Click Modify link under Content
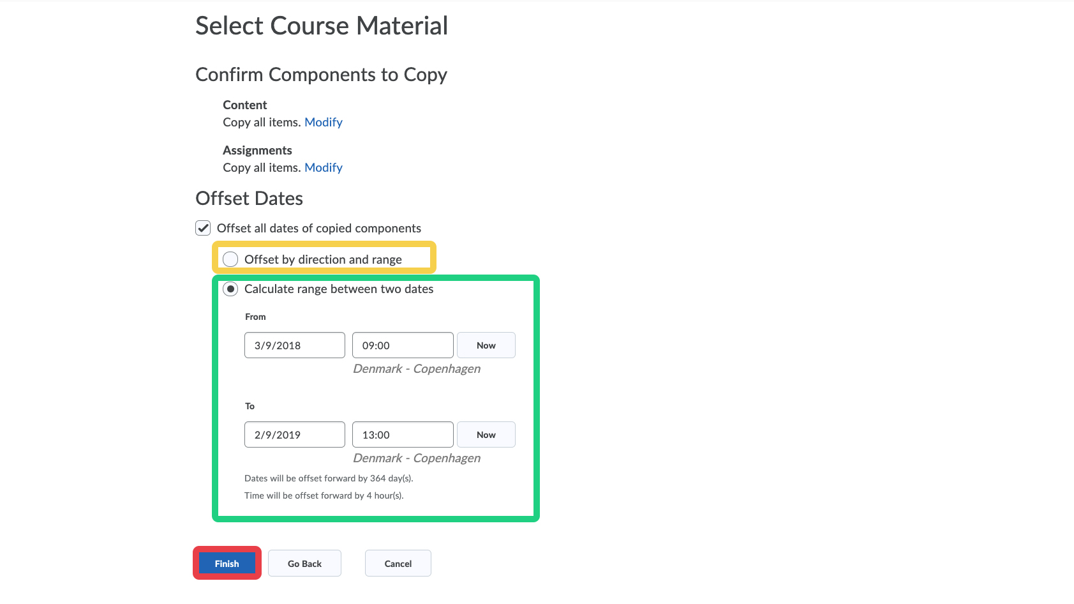The image size is (1074, 604). coord(324,122)
